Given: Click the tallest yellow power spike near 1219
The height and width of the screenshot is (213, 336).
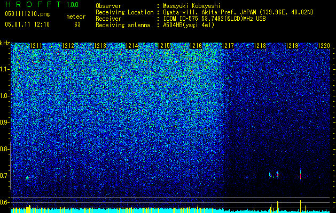Looking at the screenshot, I should 300,207.
